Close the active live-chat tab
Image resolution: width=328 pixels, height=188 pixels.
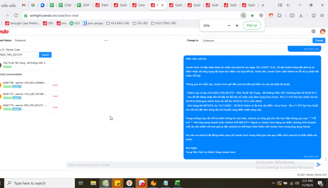point(162,5)
